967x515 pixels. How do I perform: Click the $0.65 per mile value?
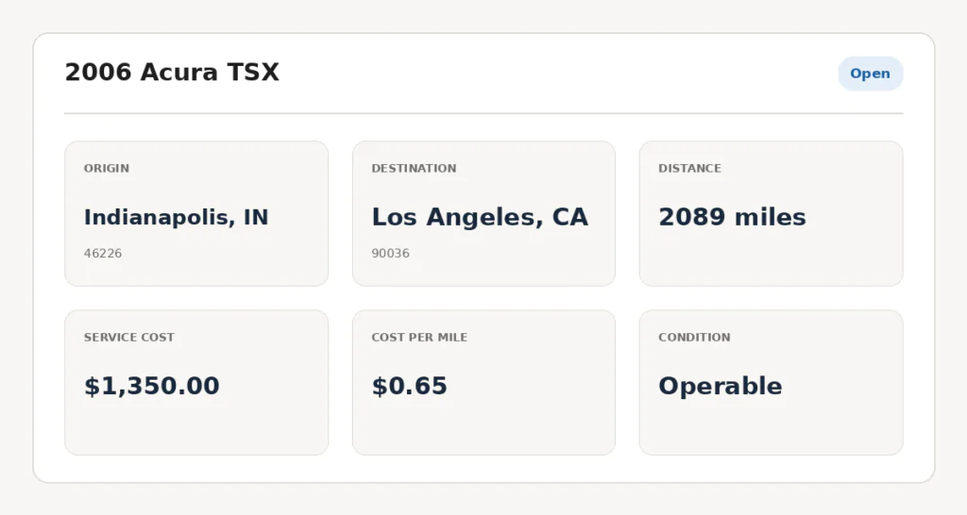410,387
